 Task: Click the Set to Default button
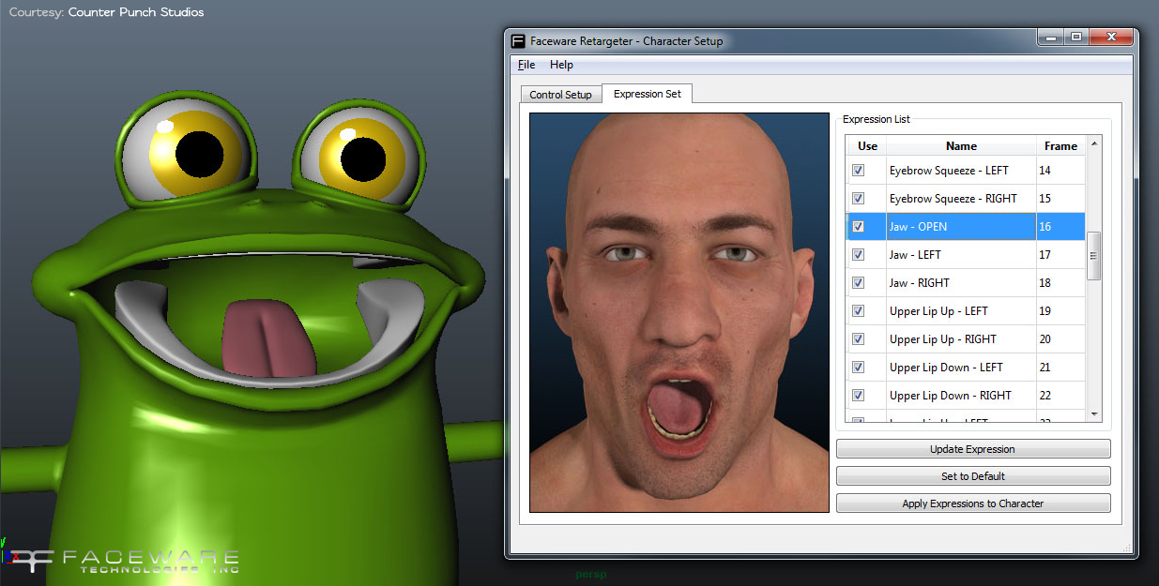click(x=972, y=476)
